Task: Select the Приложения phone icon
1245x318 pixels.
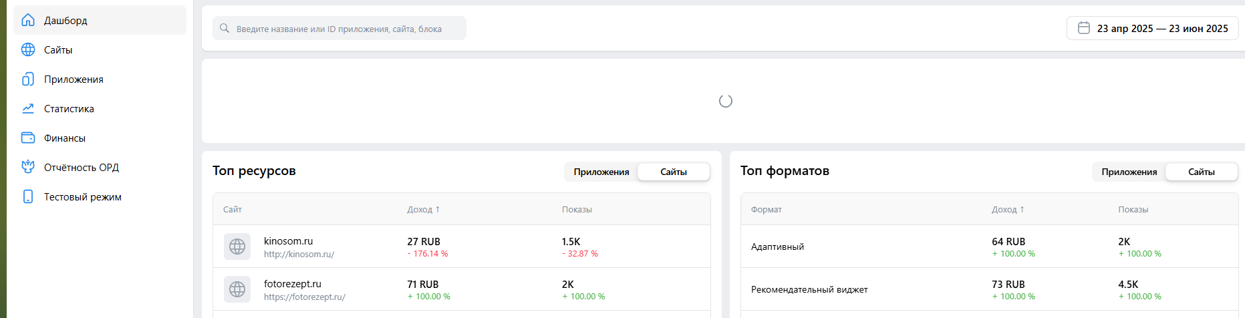Action: (x=28, y=79)
